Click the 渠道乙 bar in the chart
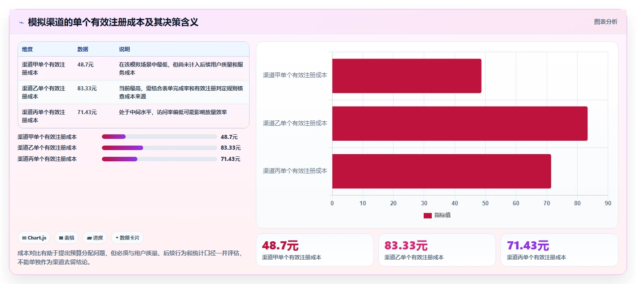The image size is (636, 284). tap(460, 124)
